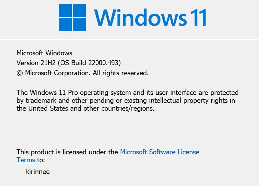
Task: Click the horizontal separator line below the banner
Action: (129, 39)
